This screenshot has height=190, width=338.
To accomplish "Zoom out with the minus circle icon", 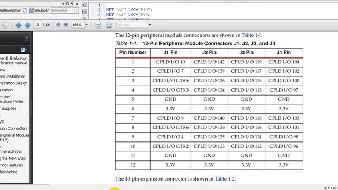I will [x=58, y=25].
